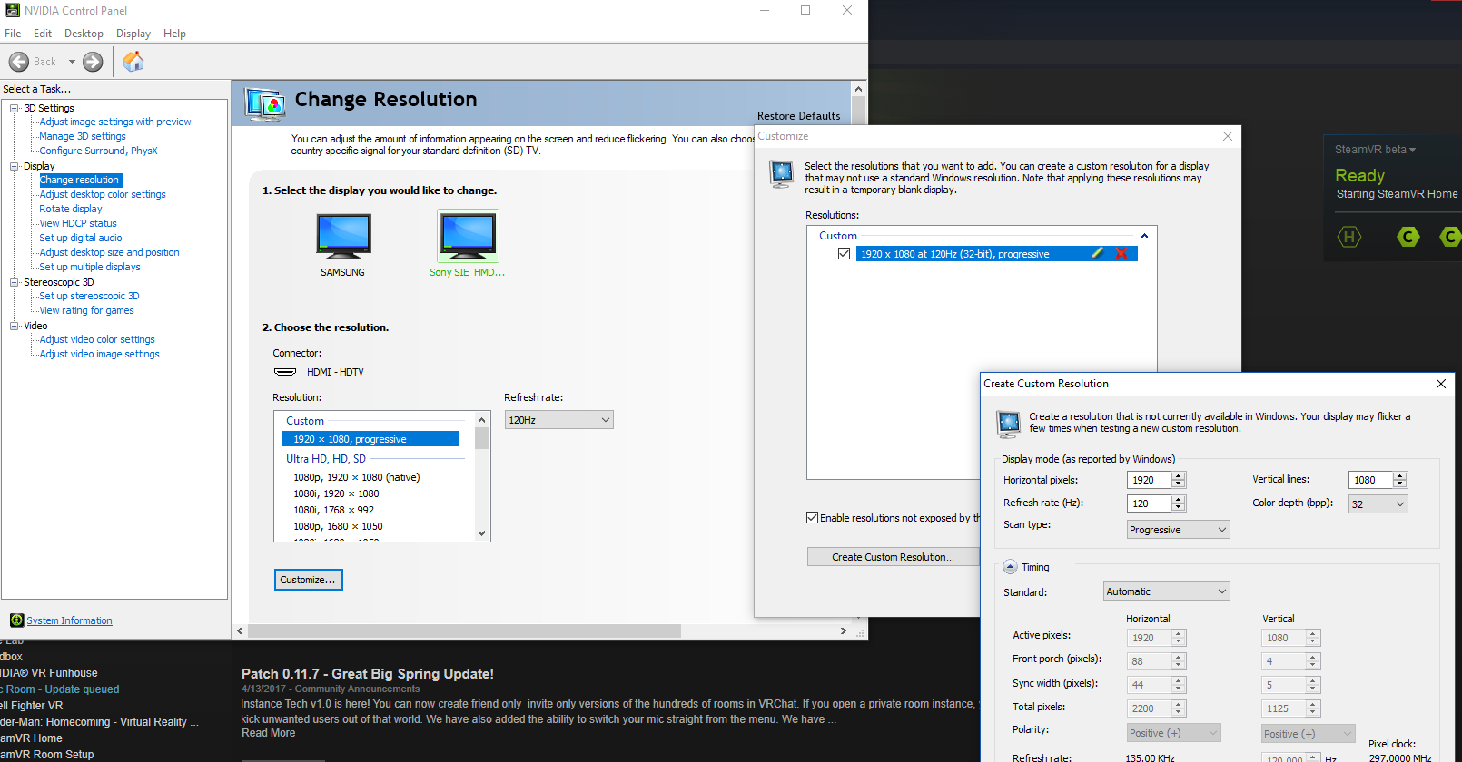The height and width of the screenshot is (762, 1462).
Task: Close the Create Custom Resolution dialog
Action: [1441, 384]
